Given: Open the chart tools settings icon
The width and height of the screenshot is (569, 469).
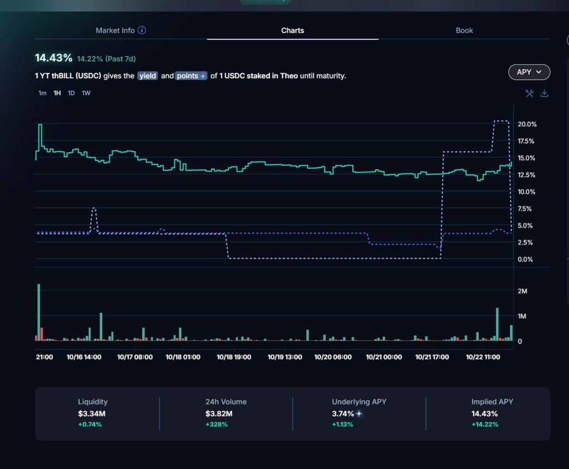Looking at the screenshot, I should point(530,93).
